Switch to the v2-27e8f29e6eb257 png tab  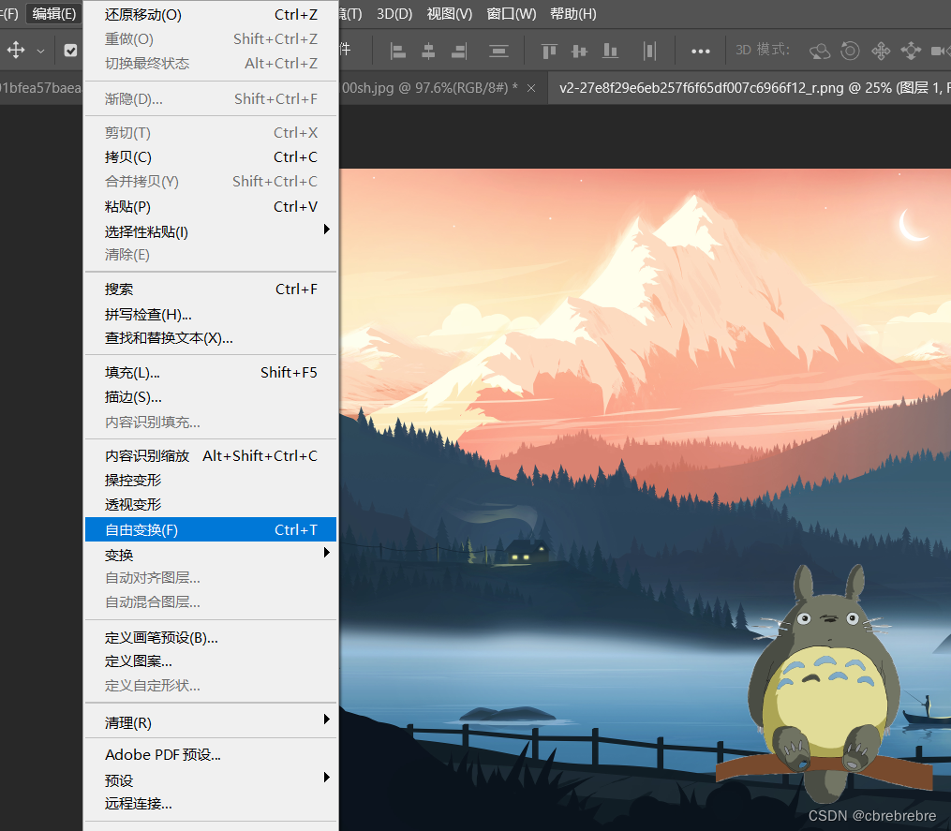(x=750, y=88)
